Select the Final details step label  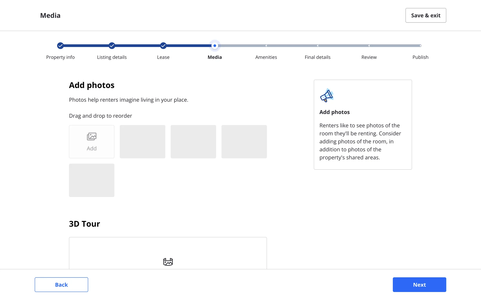pos(317,57)
